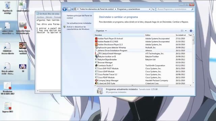216x121 pixels.
Task: Open 'Ver actualizaciones instaladas' link
Action: (x=79, y=23)
